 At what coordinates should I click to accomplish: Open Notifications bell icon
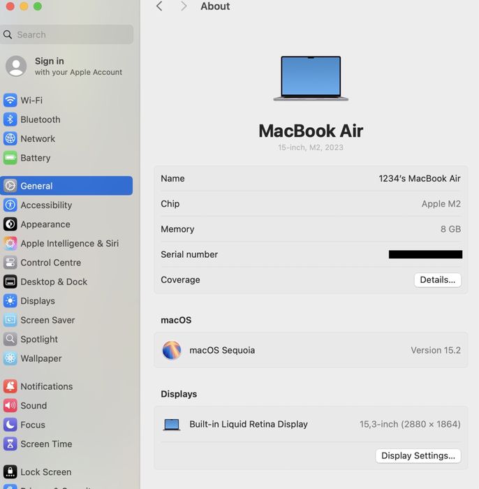pos(10,386)
